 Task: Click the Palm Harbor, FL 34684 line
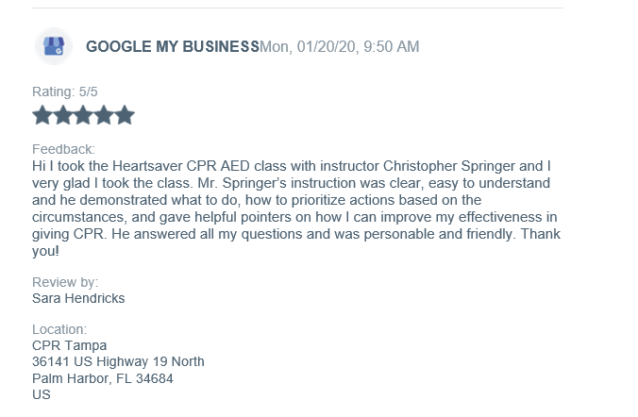point(103,378)
